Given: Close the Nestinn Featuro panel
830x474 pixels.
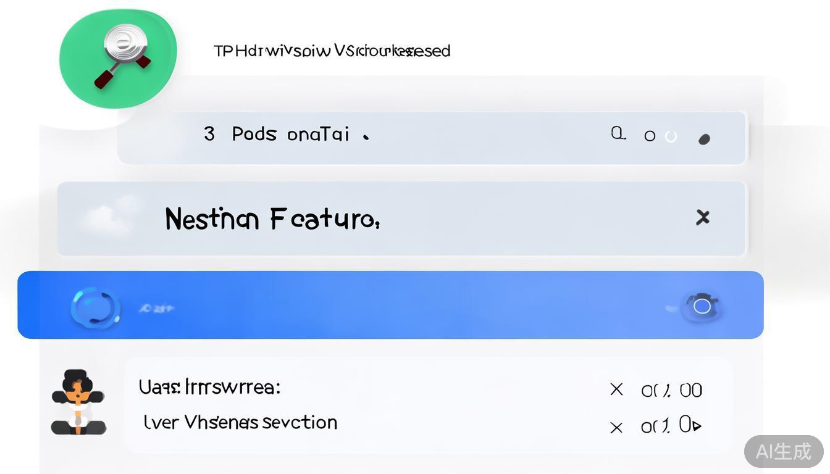Looking at the screenshot, I should pyautogui.click(x=702, y=217).
